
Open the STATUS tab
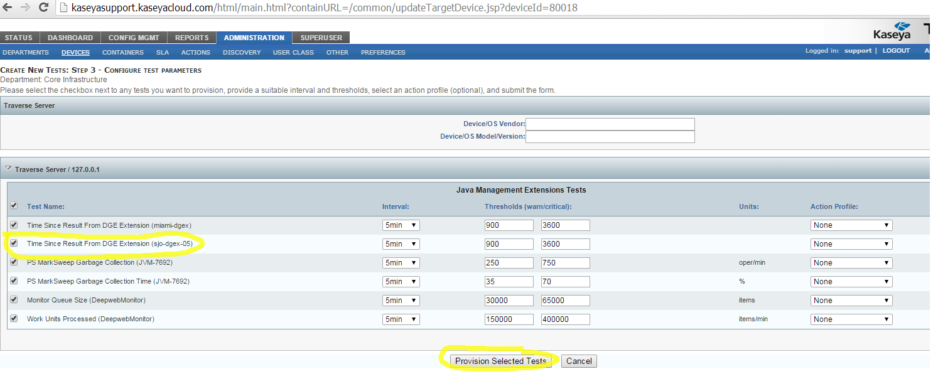click(x=19, y=38)
